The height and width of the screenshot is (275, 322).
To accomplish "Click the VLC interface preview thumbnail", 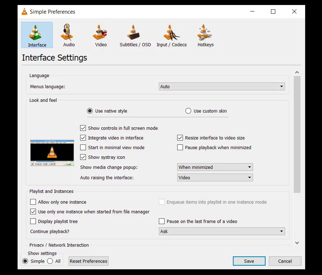I will point(52,153).
